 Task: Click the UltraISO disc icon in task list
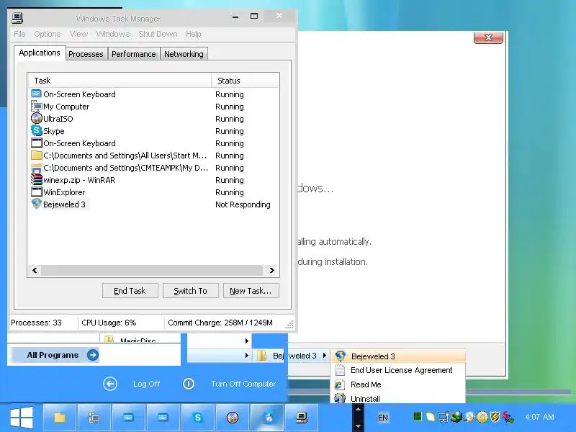pos(37,119)
